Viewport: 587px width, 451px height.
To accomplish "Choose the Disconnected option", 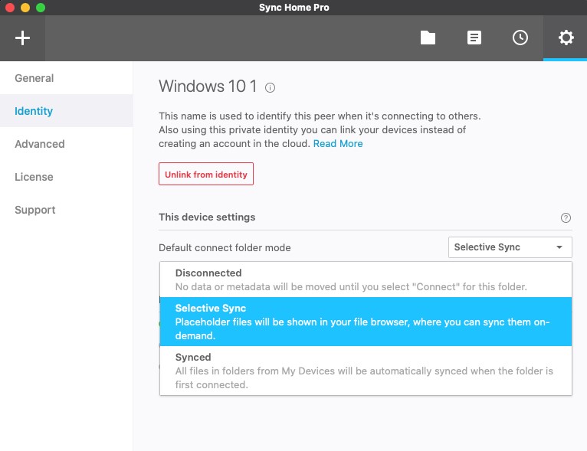I will (366, 279).
